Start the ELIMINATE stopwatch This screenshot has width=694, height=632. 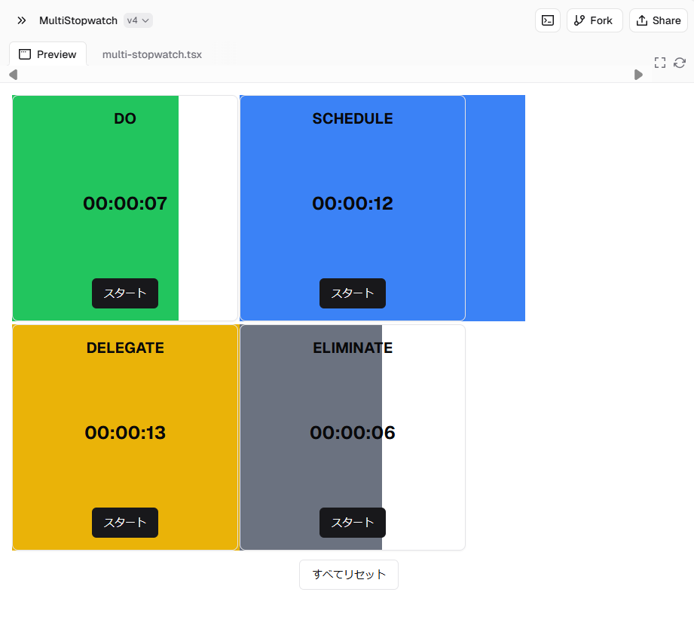(353, 523)
